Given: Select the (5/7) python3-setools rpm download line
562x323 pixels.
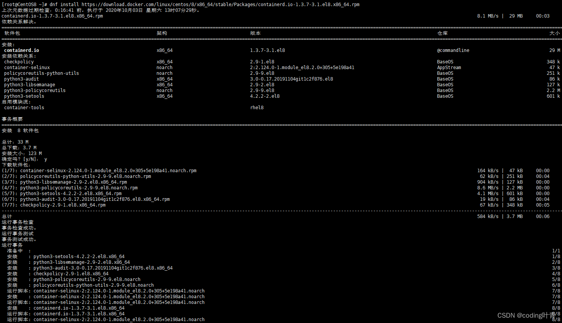Looking at the screenshot, I should 62,194.
